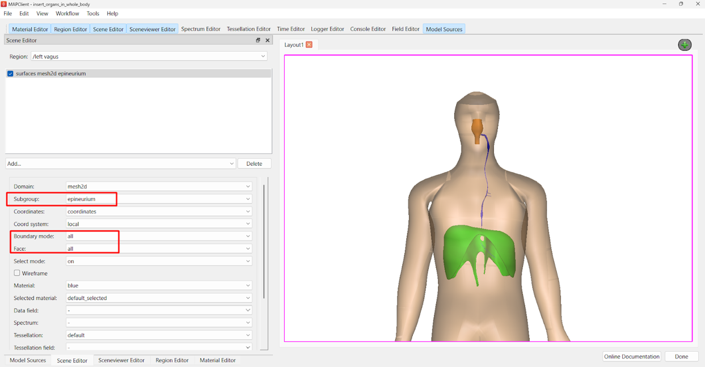This screenshot has width=705, height=367.
Task: Open the Spectrum Editor from top toolbar
Action: [x=201, y=29]
